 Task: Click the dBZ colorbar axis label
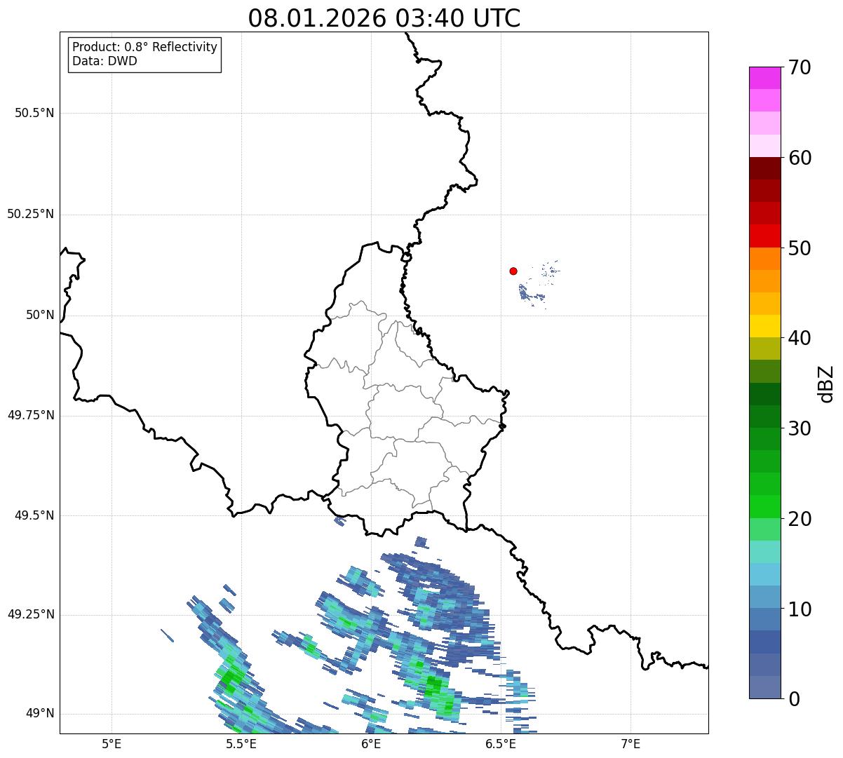(x=826, y=384)
